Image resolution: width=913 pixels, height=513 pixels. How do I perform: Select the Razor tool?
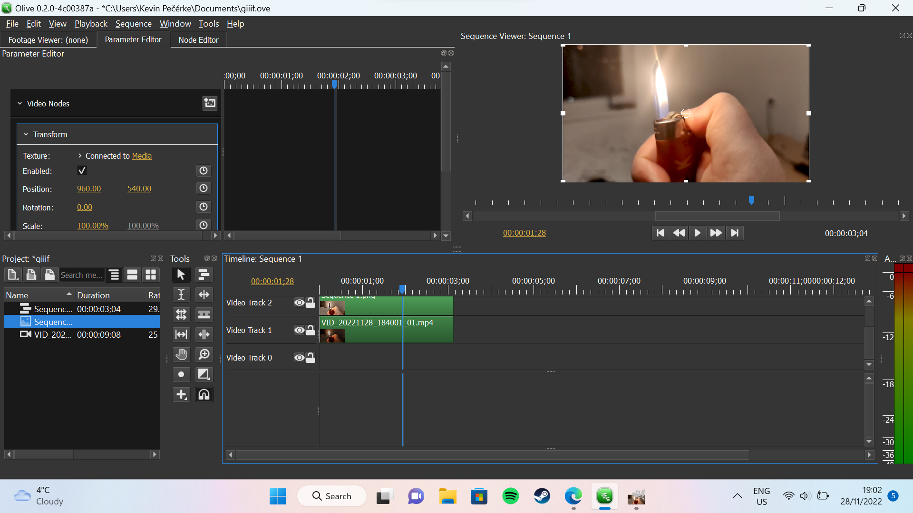pos(204,314)
